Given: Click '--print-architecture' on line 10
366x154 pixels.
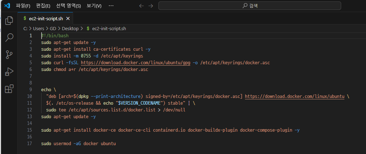Looking at the screenshot, I should point(116,97).
